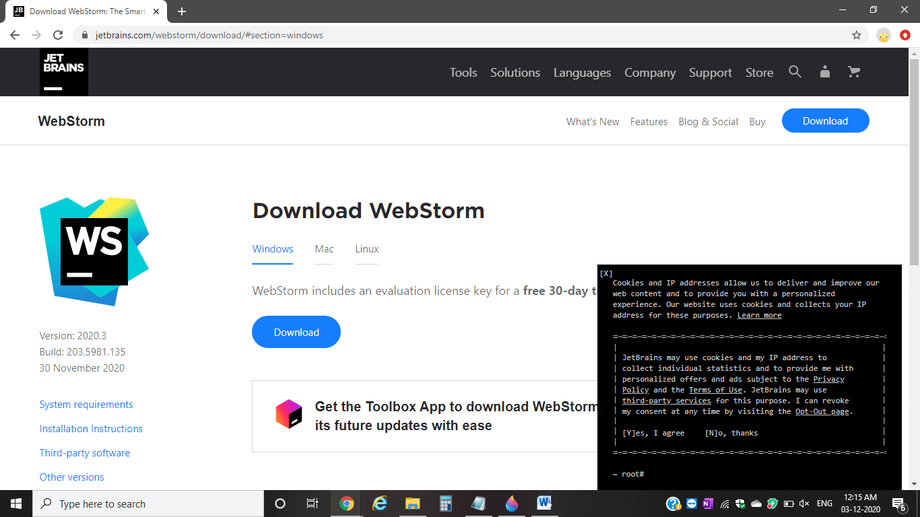Close the Download WebStorm tab
The height and width of the screenshot is (517, 920).
[156, 11]
